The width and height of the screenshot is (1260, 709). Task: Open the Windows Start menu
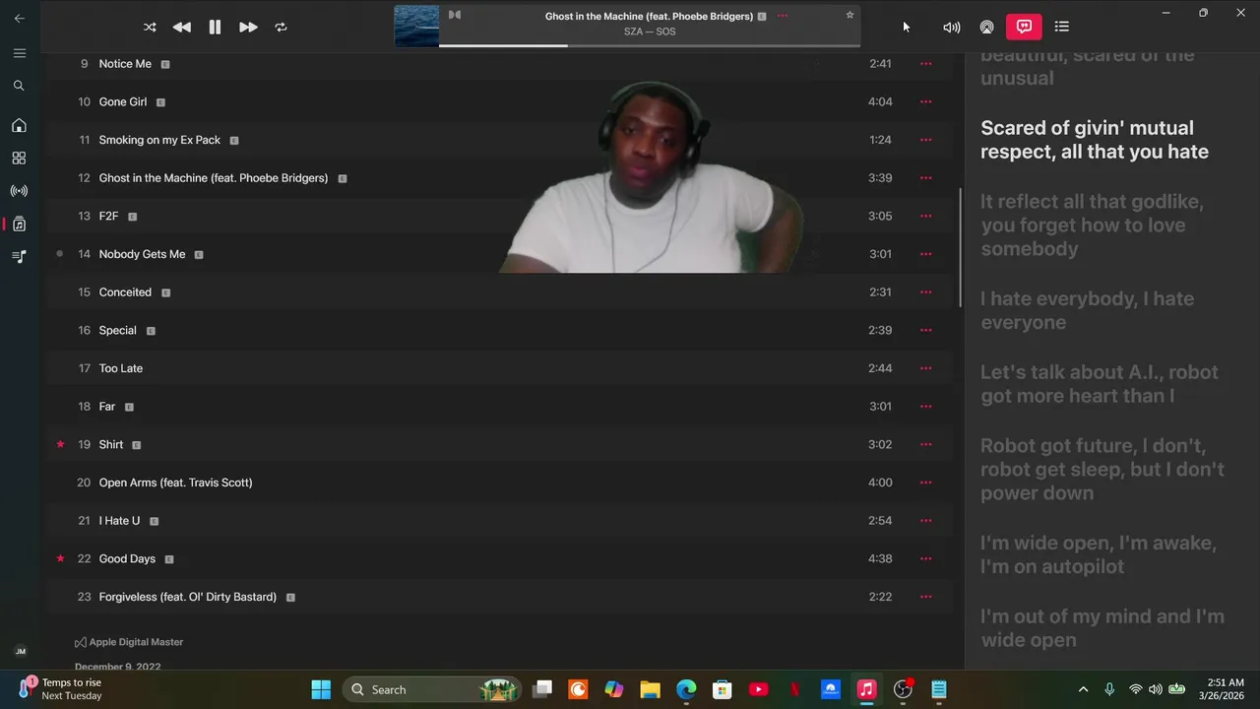click(321, 689)
